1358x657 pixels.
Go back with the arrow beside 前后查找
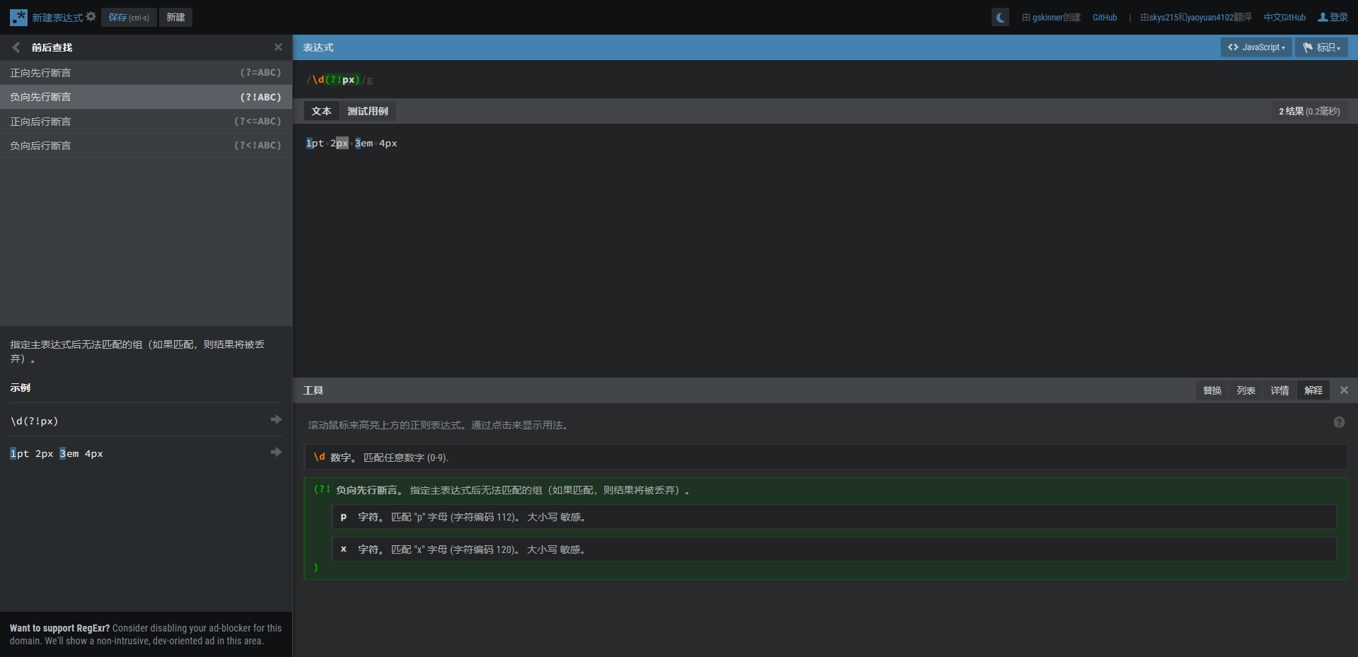tap(16, 47)
